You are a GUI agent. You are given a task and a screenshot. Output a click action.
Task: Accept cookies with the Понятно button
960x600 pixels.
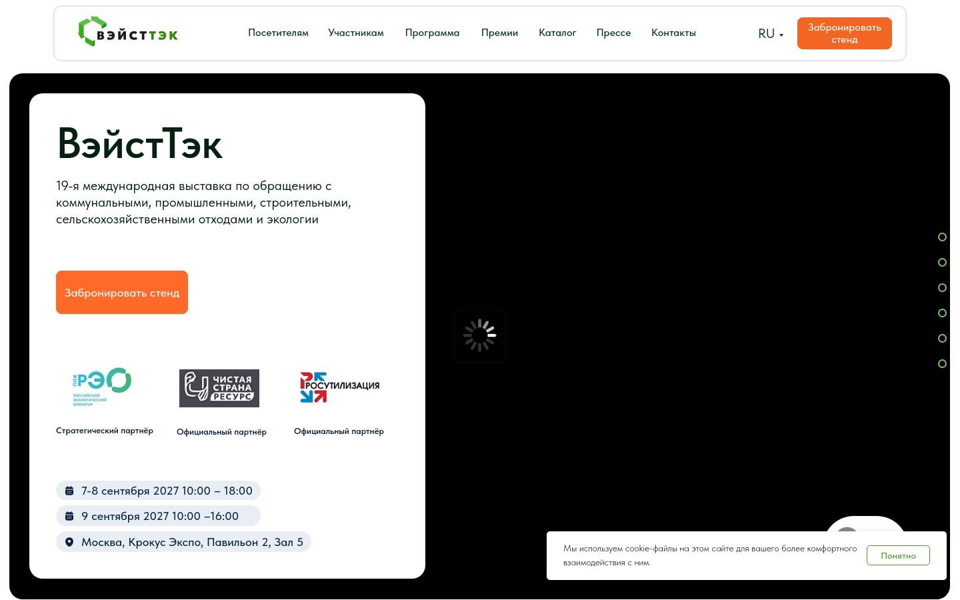coord(898,555)
